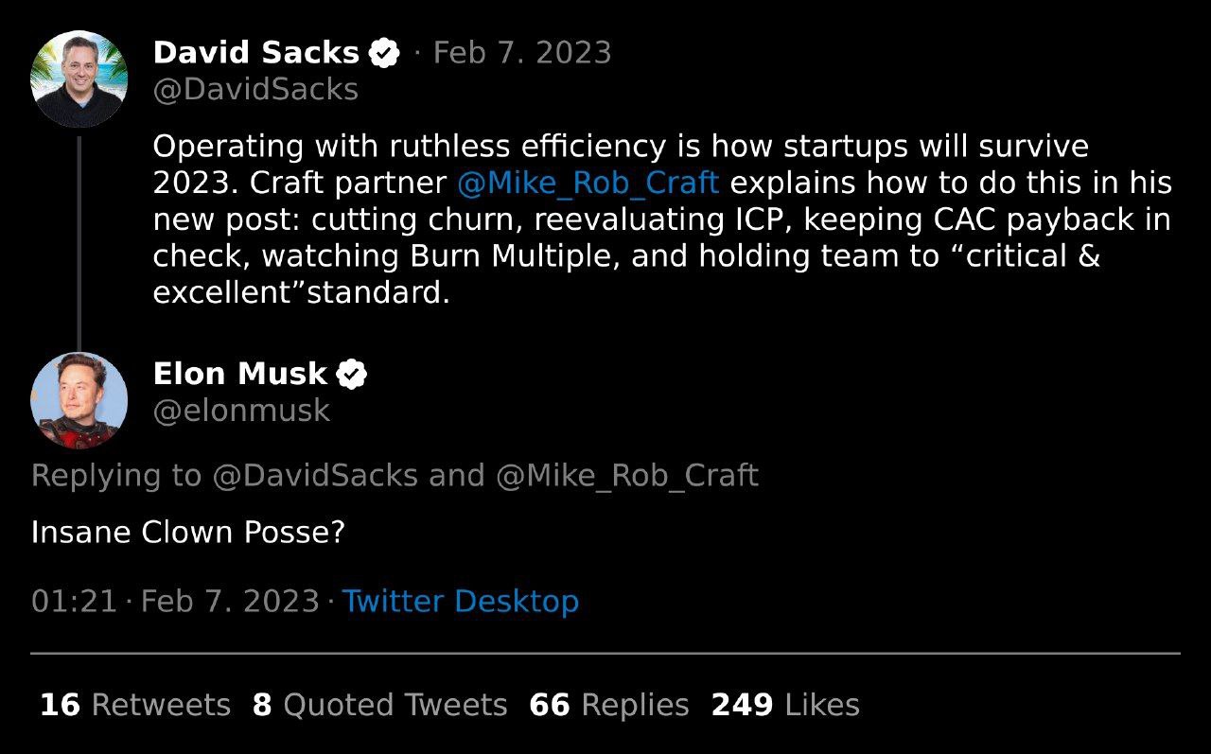Viewport: 1211px width, 754px height.
Task: Click the Feb 7. 2023 date of the reply
Action: [x=230, y=602]
